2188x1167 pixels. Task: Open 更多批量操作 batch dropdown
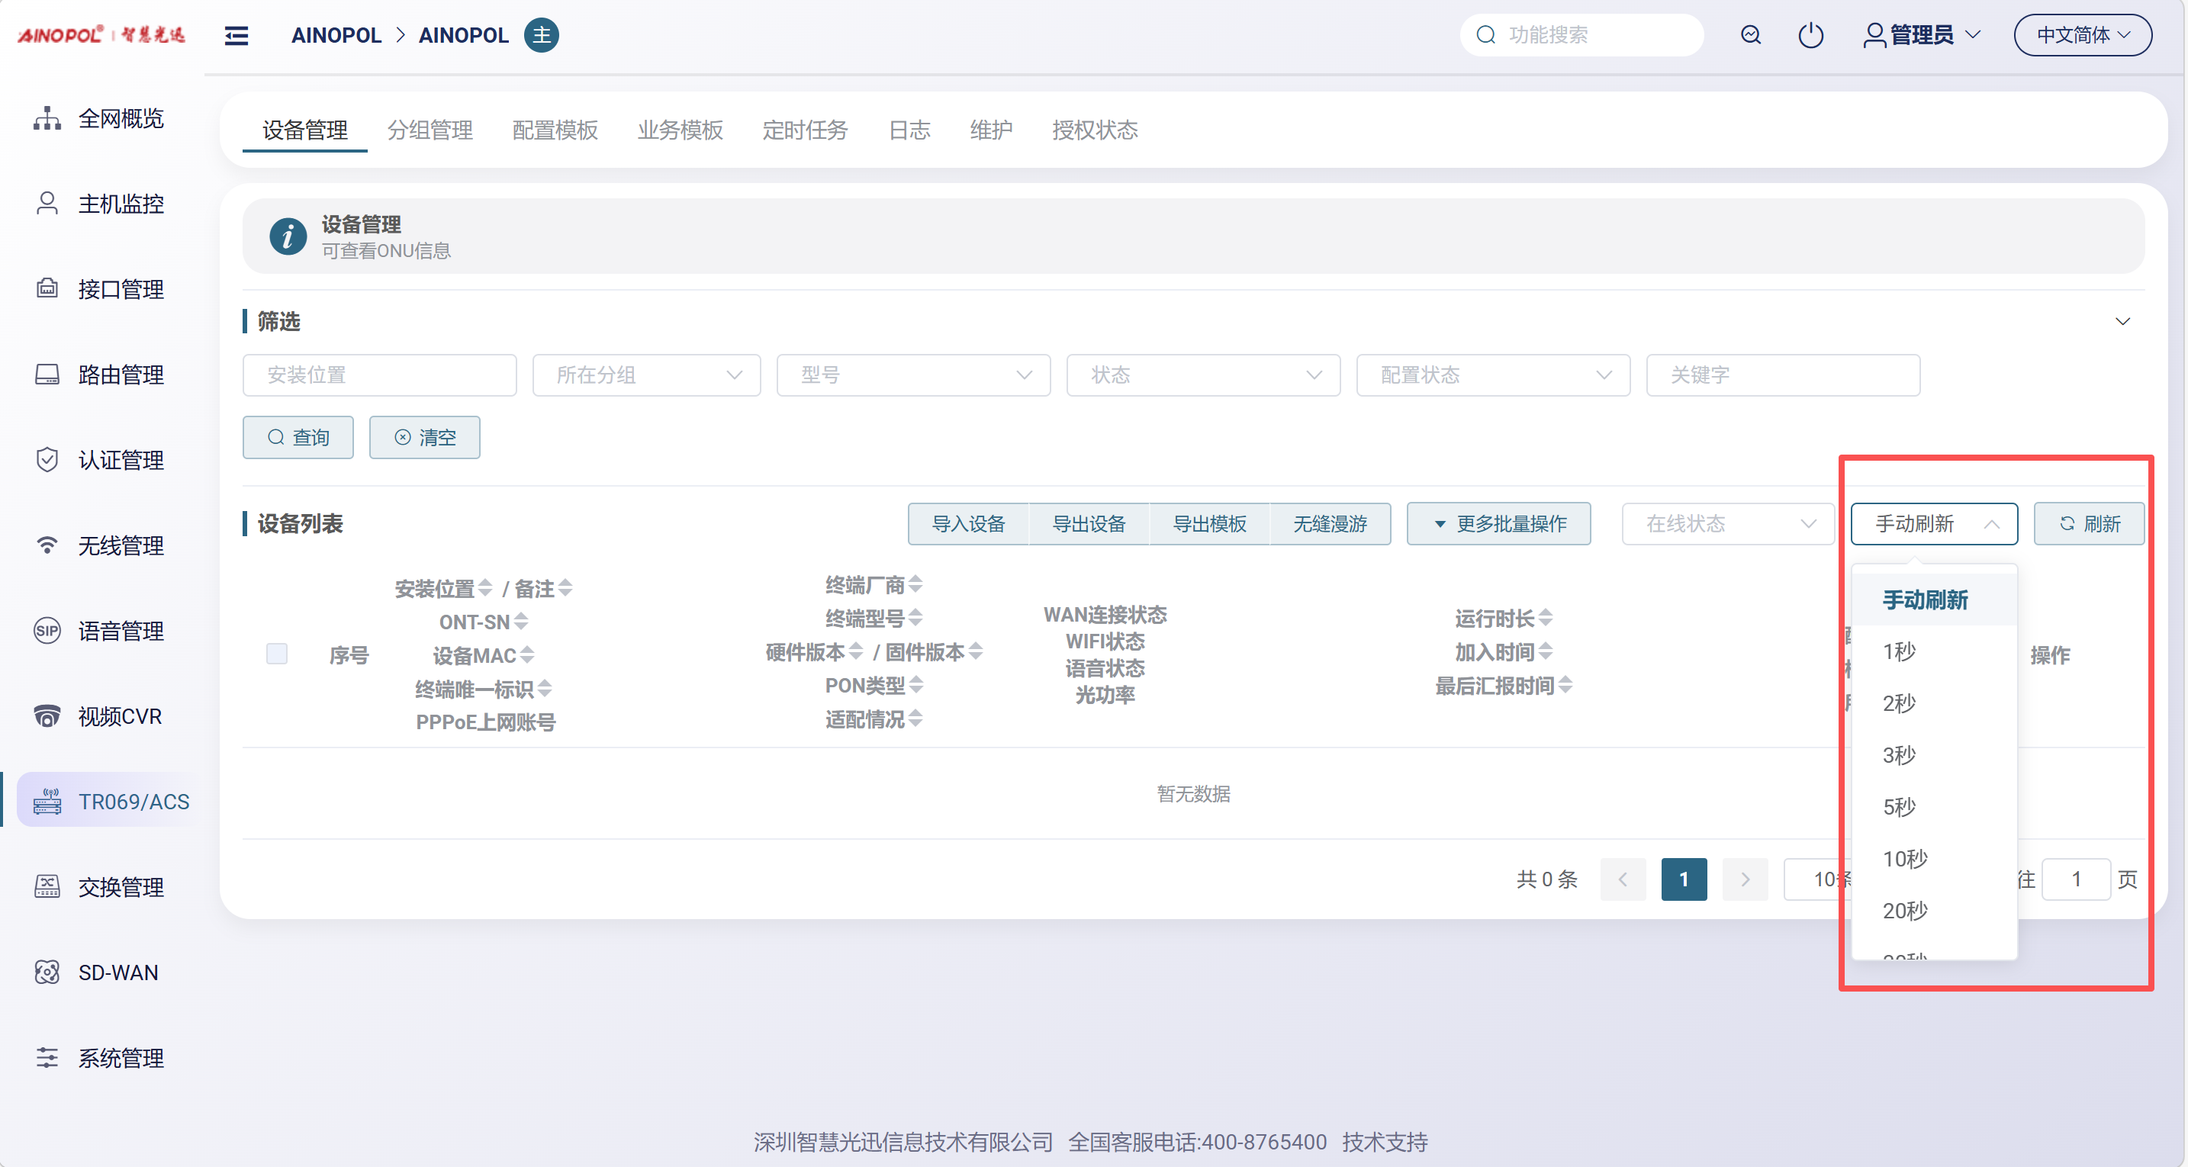(x=1499, y=523)
